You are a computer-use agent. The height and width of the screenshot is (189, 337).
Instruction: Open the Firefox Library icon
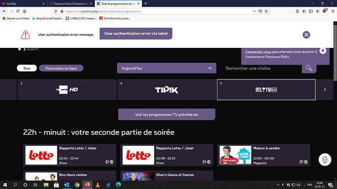tap(304, 11)
